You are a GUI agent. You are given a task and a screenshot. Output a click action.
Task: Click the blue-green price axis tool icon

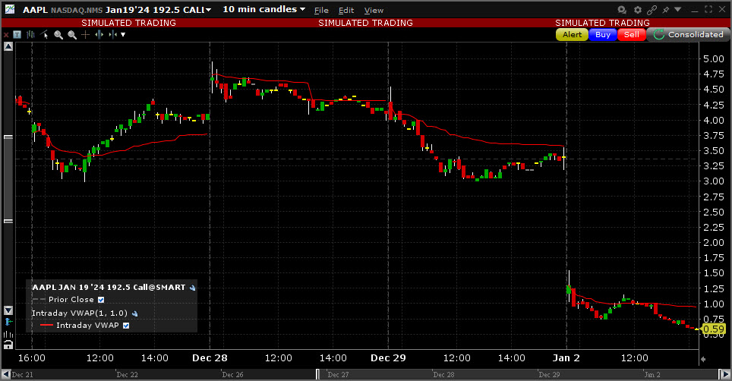coord(8,322)
